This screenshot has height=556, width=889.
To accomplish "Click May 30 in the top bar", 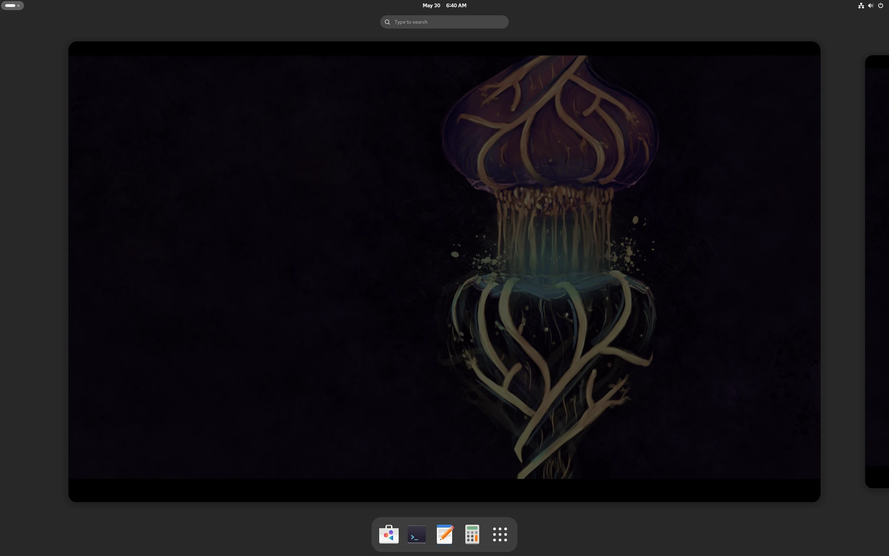I will point(431,5).
